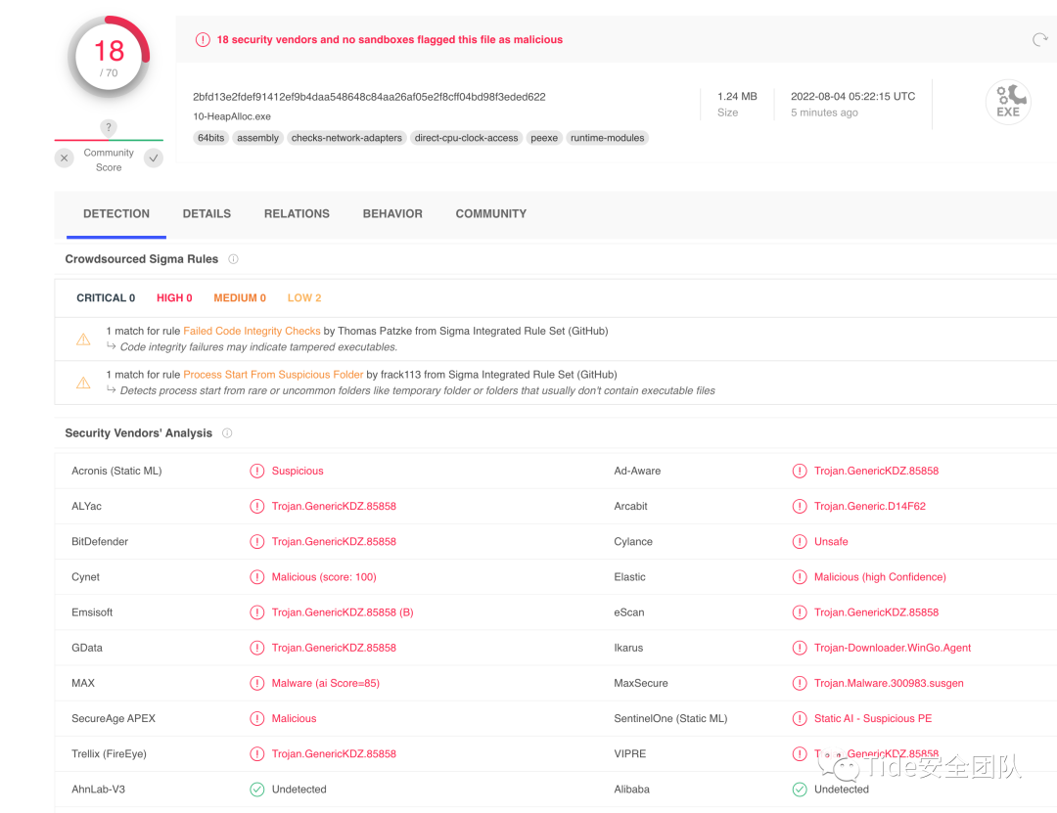Vote positive with the checkmark community score button
The height and width of the screenshot is (813, 1057).
pos(154,158)
